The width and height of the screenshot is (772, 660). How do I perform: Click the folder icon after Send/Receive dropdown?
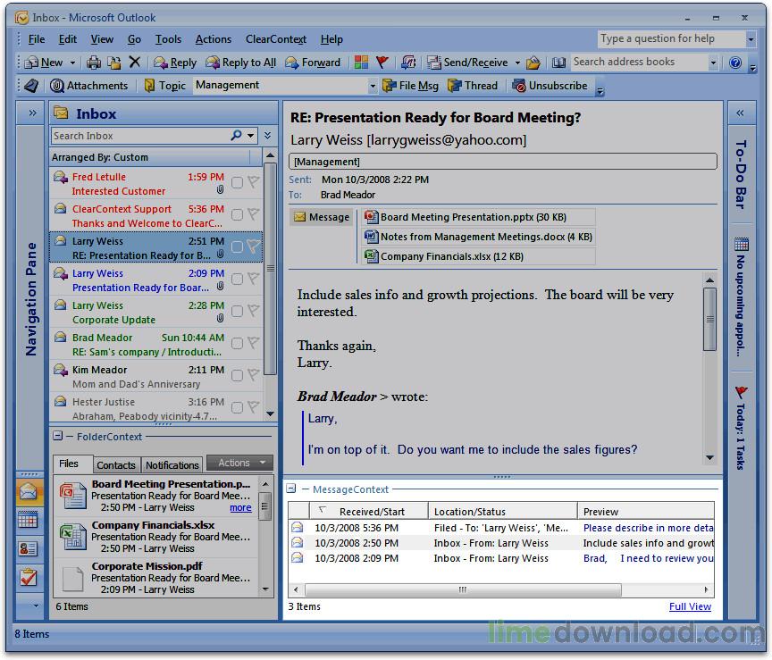(x=533, y=63)
